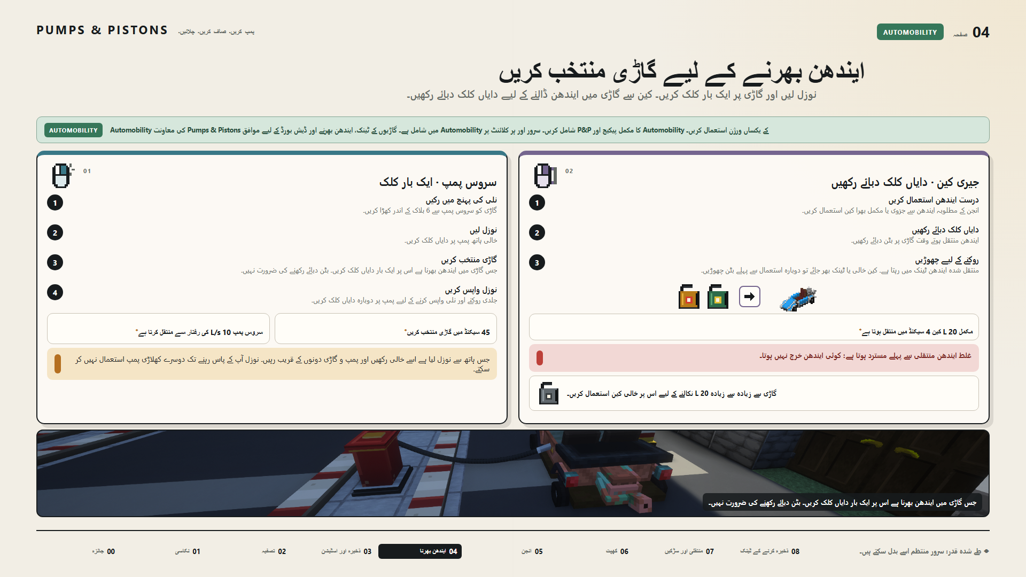Click step text گاڑی منتخب کریں

469,260
